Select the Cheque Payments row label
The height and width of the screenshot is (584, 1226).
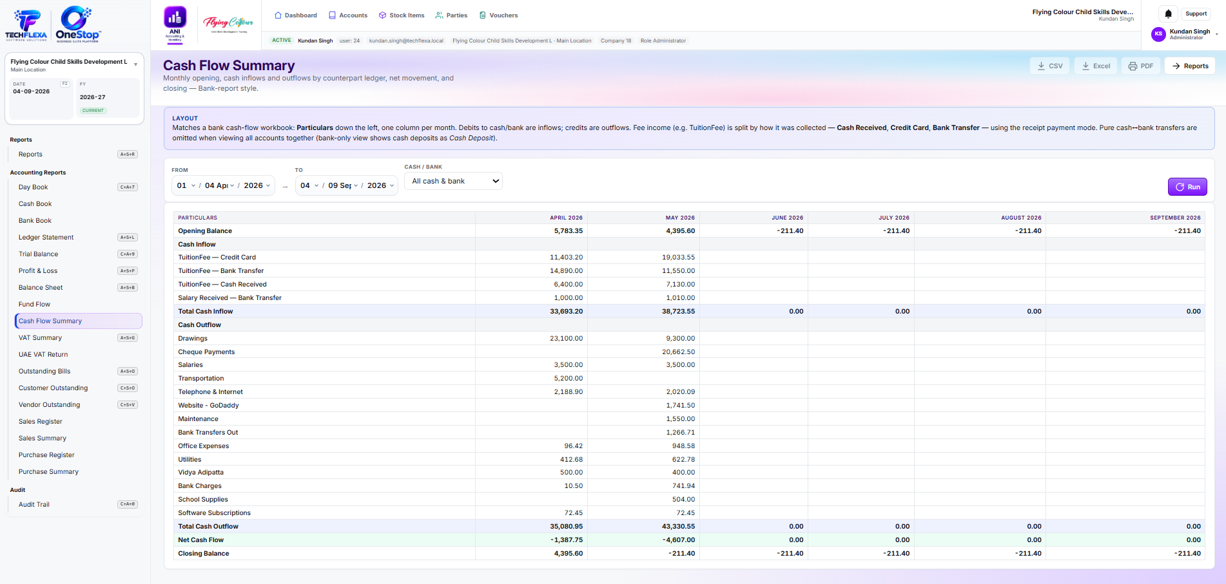[206, 352]
